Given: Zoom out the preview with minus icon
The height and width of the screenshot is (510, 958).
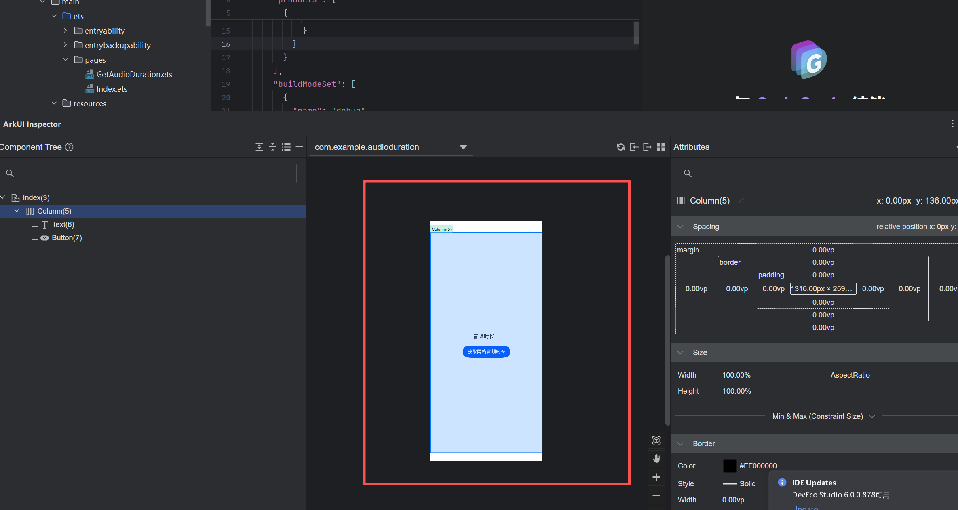Looking at the screenshot, I should tap(656, 496).
